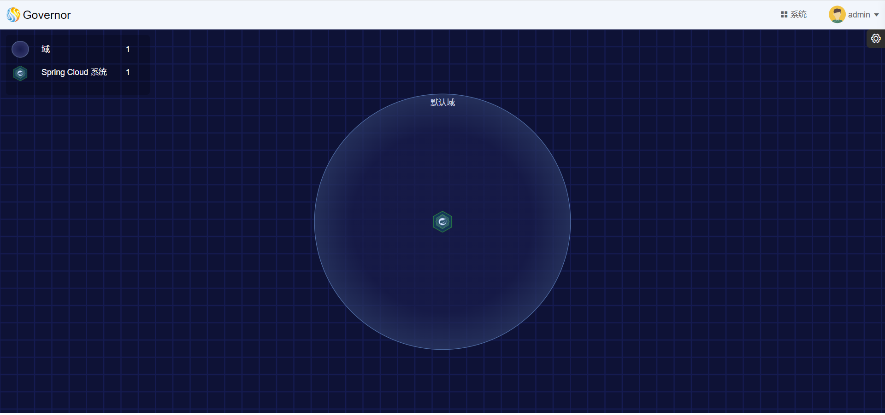Click the count next to Spring Cloud 系统
Image resolution: width=885 pixels, height=415 pixels.
coord(128,72)
